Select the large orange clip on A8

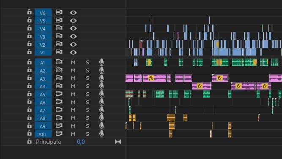(171, 118)
